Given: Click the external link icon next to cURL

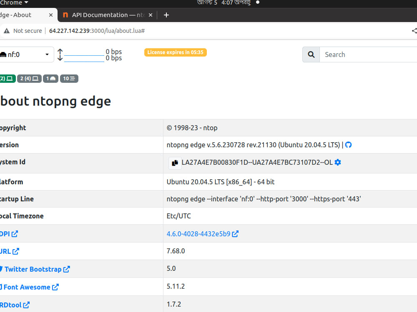Looking at the screenshot, I should pyautogui.click(x=16, y=251).
